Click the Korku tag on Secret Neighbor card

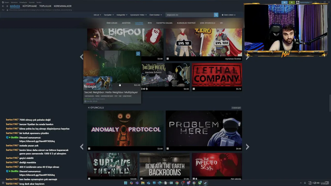pos(97,96)
